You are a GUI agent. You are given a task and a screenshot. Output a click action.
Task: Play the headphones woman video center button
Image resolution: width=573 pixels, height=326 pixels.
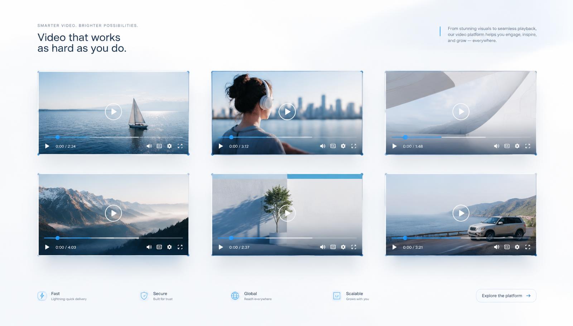[x=287, y=112]
